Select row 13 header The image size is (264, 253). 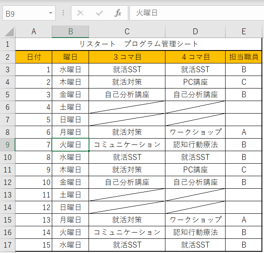click(8, 195)
